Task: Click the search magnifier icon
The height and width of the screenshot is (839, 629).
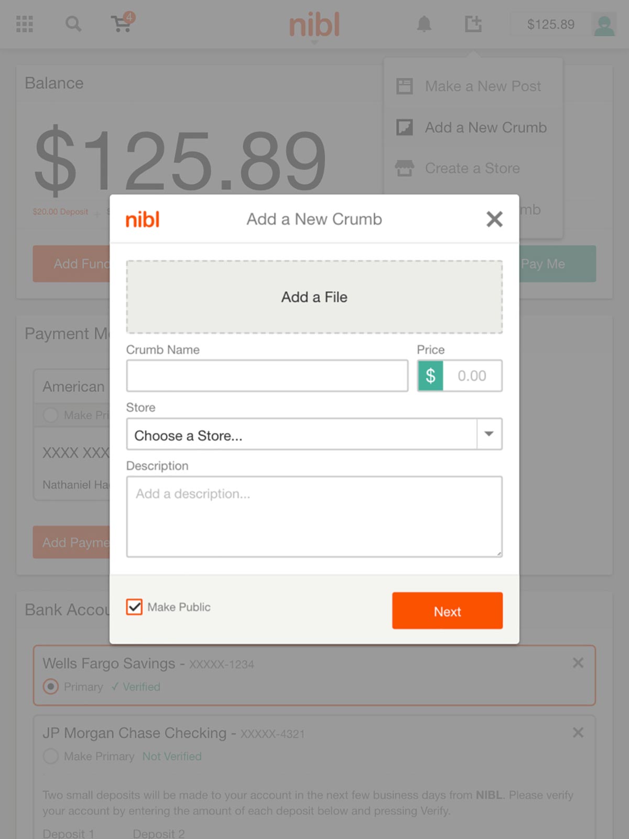Action: 73,24
